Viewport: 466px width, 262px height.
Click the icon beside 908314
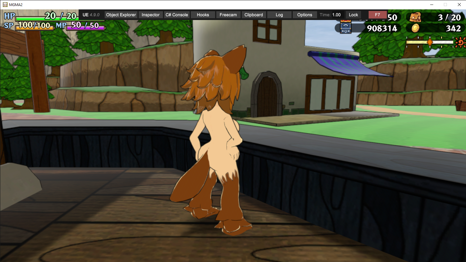tap(346, 28)
